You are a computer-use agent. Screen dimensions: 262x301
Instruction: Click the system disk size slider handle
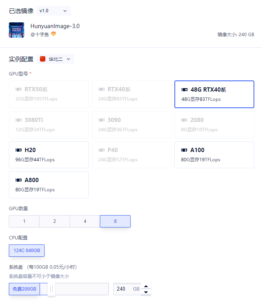(51, 289)
